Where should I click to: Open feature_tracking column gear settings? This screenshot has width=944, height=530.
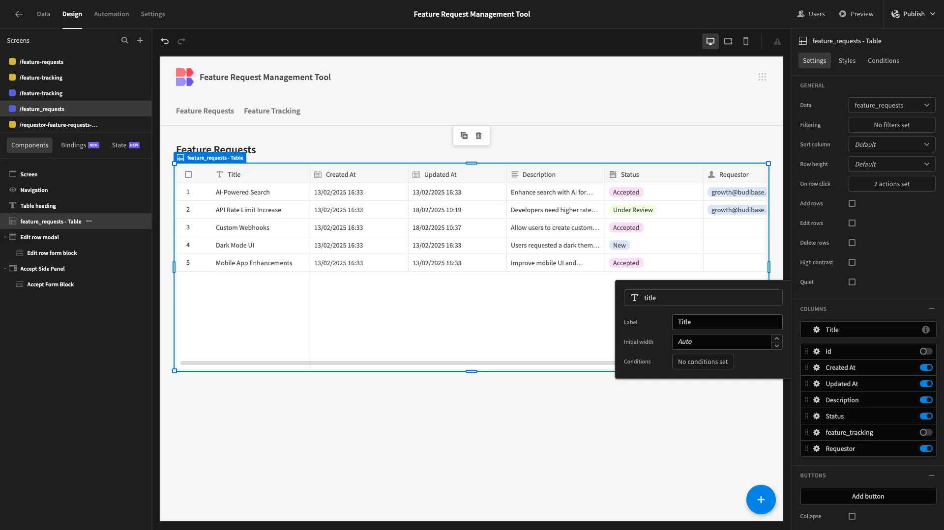point(817,432)
